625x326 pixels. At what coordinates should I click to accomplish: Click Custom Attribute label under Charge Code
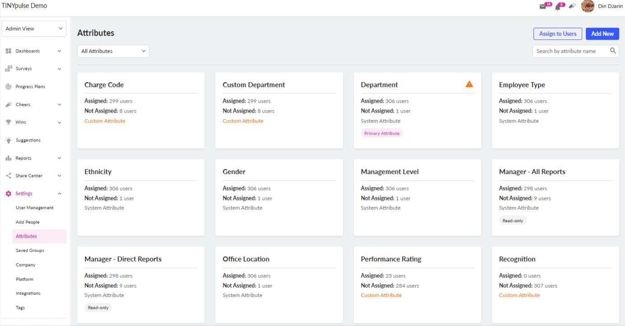[x=105, y=121]
